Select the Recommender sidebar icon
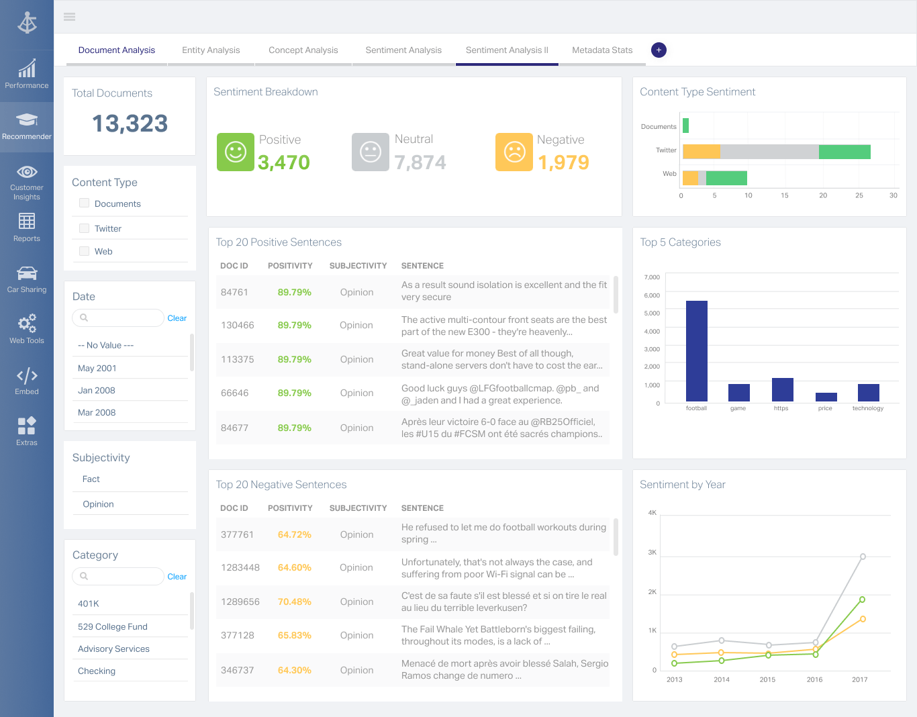The image size is (917, 717). 27,125
